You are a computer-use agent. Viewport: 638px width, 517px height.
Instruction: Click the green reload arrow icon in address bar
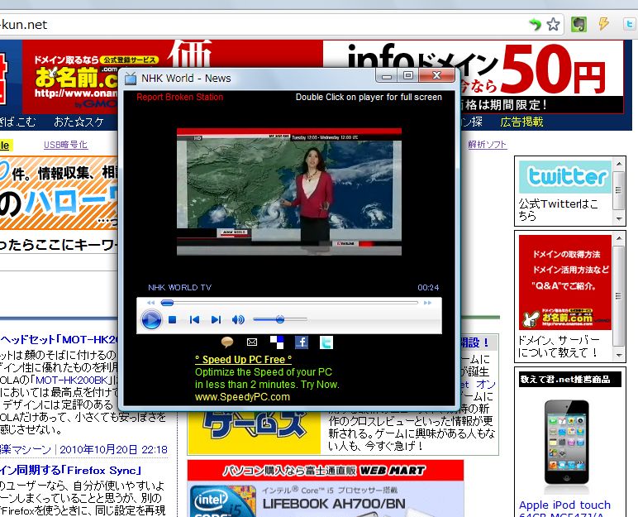(x=535, y=25)
